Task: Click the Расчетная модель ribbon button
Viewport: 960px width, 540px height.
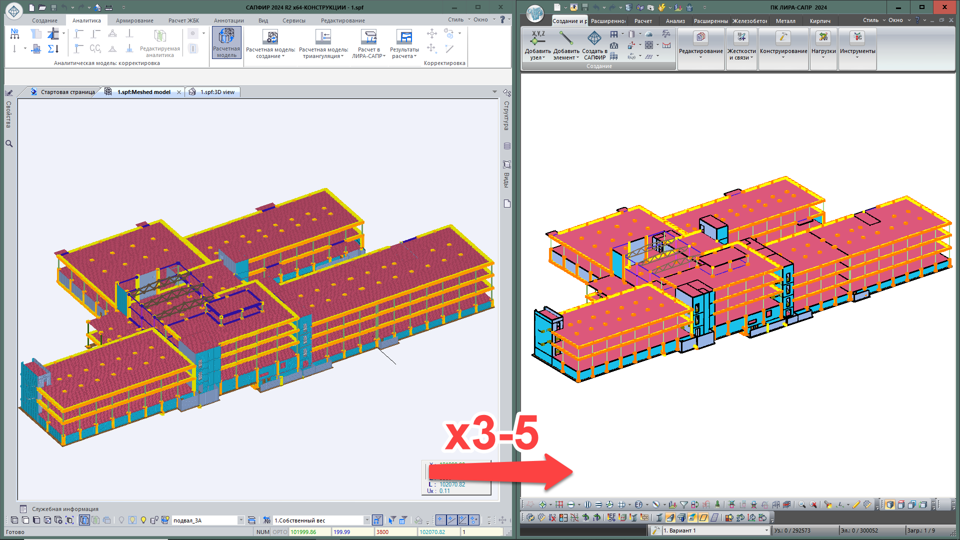Action: 226,43
